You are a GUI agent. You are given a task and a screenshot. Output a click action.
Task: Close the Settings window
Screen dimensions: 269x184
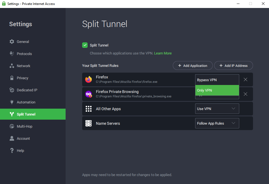coord(263,4)
